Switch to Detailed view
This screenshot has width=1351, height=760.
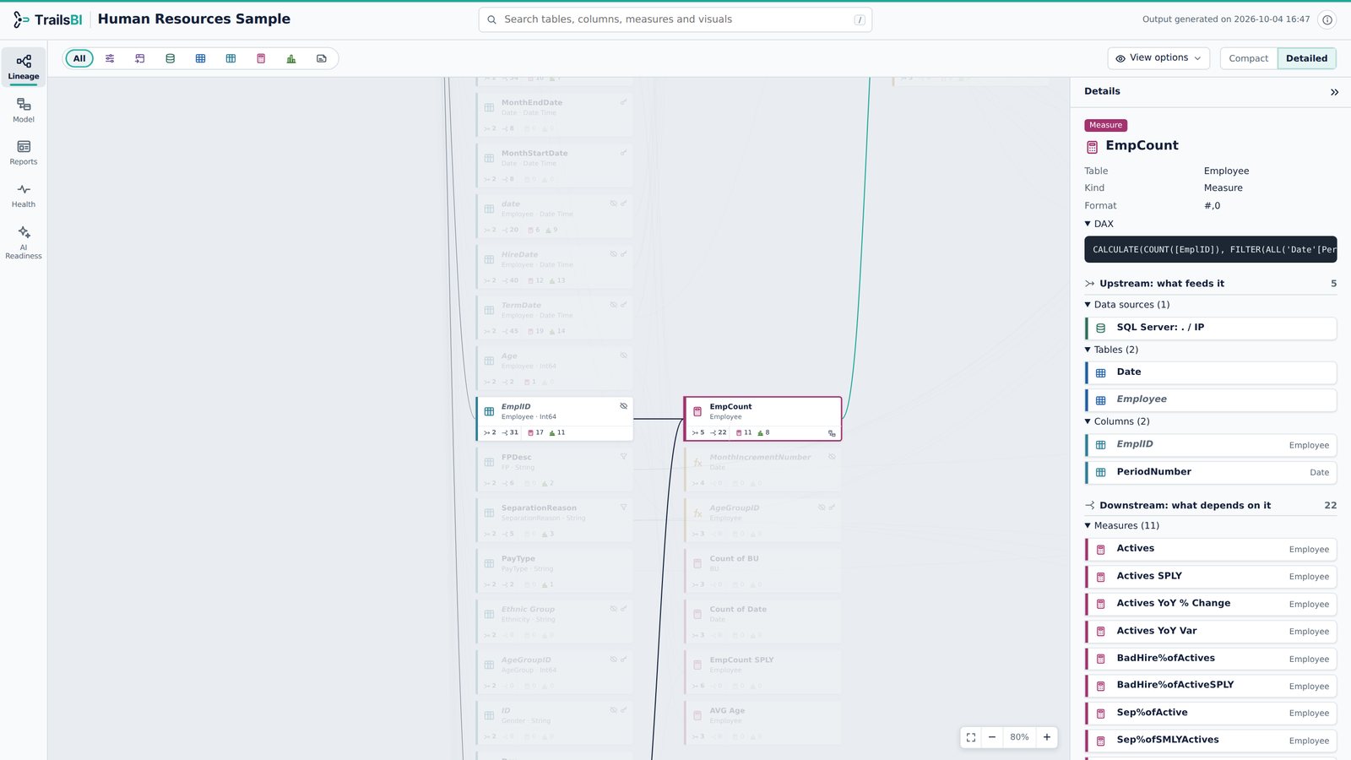click(1306, 58)
